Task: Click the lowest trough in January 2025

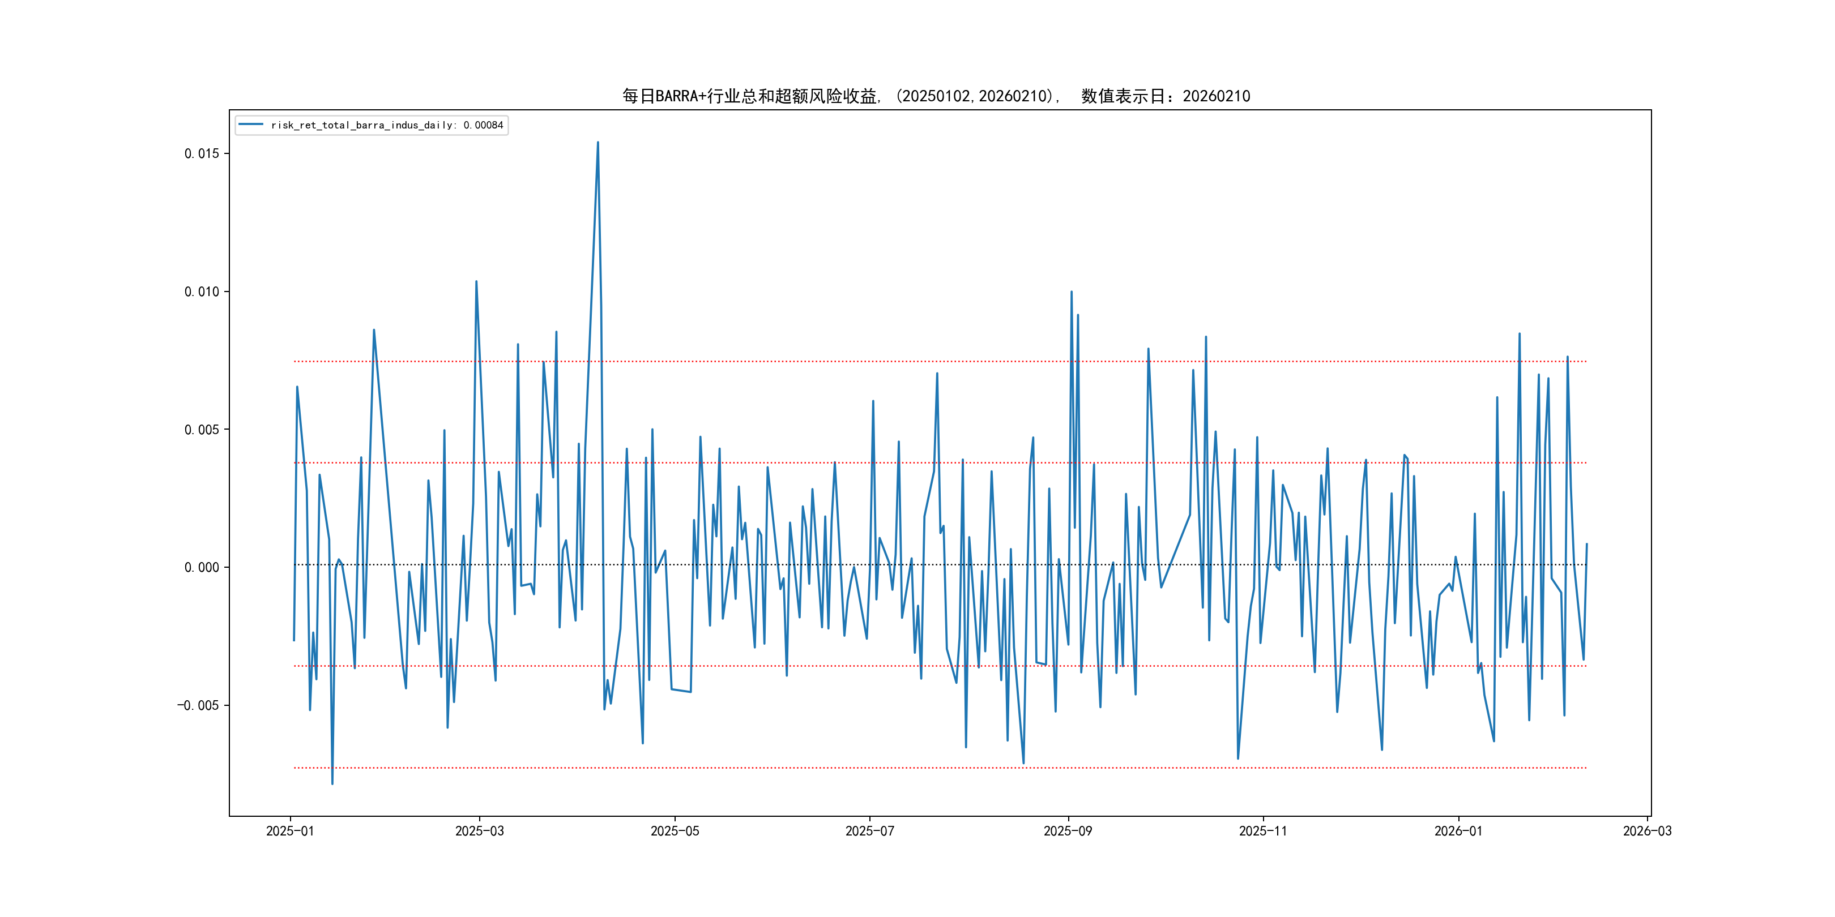Action: 332,783
